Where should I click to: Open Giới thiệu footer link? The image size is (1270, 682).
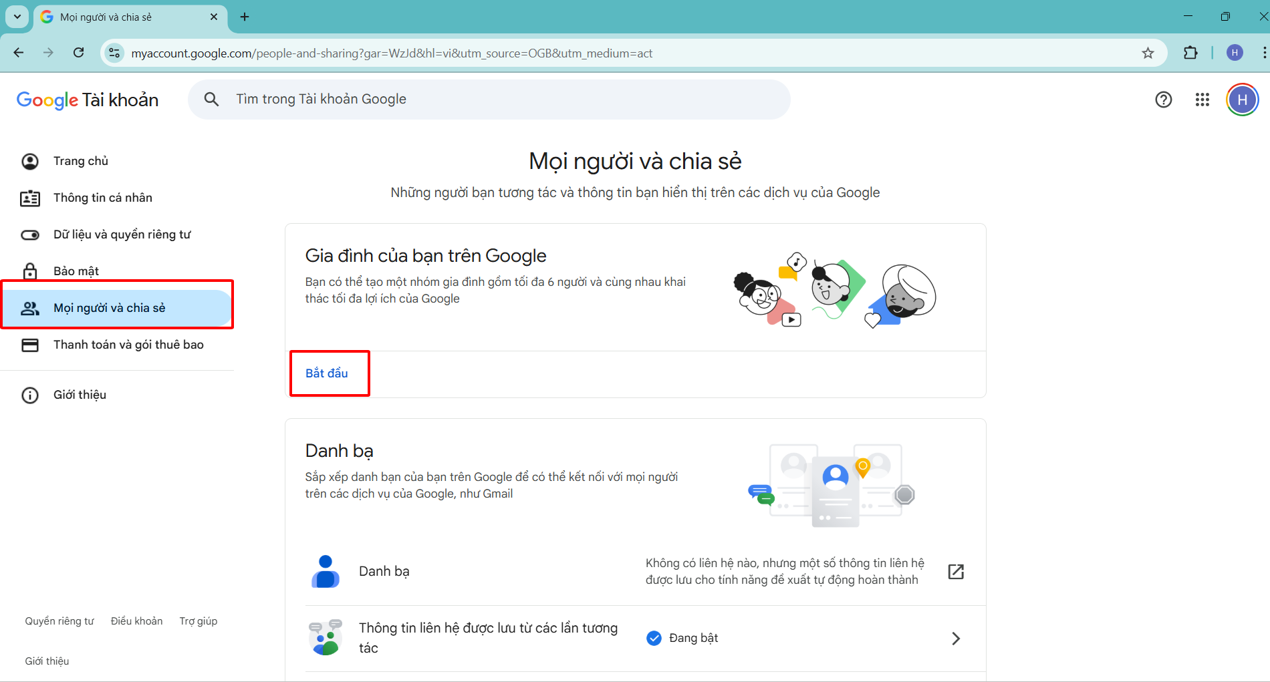[47, 661]
